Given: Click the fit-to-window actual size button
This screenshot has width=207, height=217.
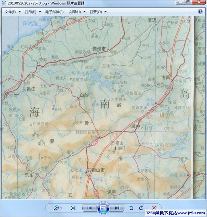Looking at the screenshot, I should (73, 208).
